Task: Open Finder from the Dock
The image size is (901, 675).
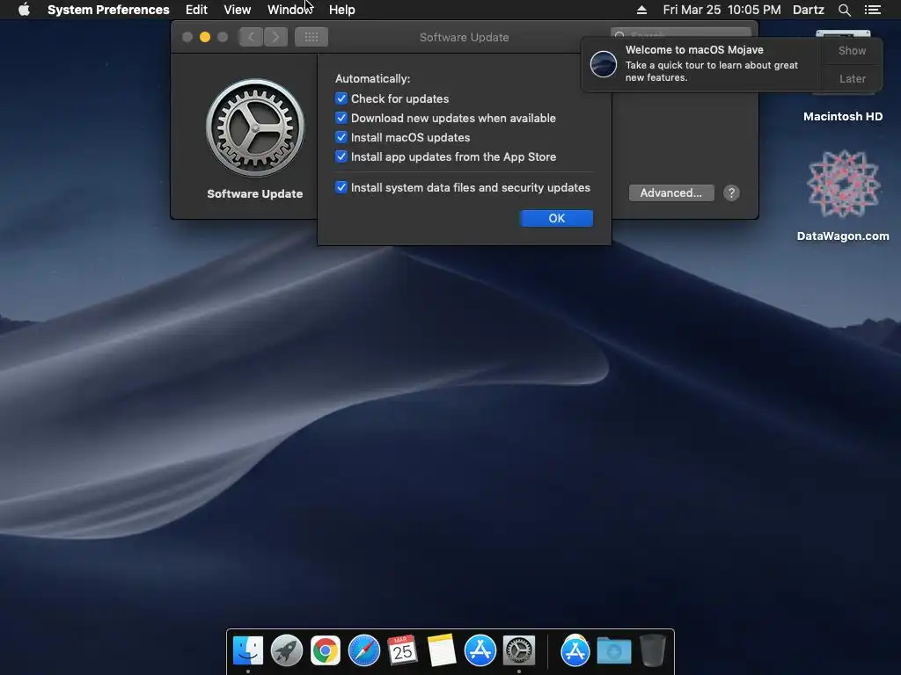Action: [247, 650]
